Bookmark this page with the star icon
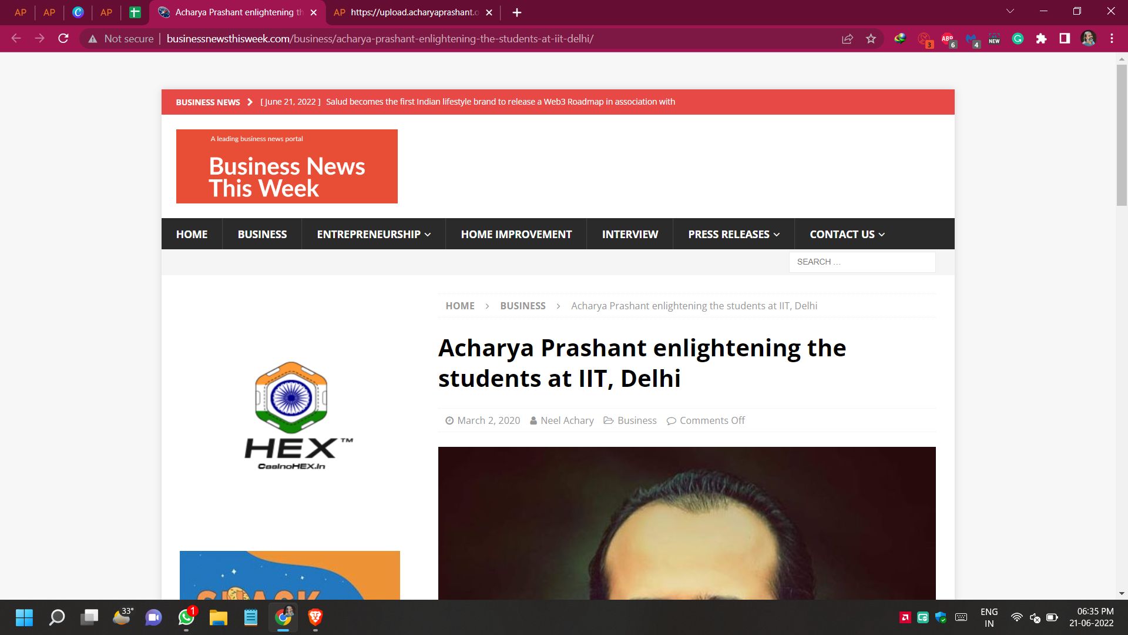Screen dimensions: 1128x635 [x=871, y=39]
